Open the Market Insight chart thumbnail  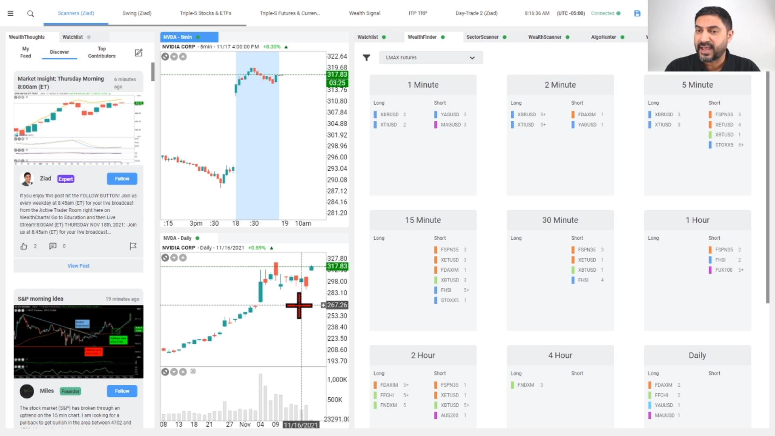pos(79,130)
